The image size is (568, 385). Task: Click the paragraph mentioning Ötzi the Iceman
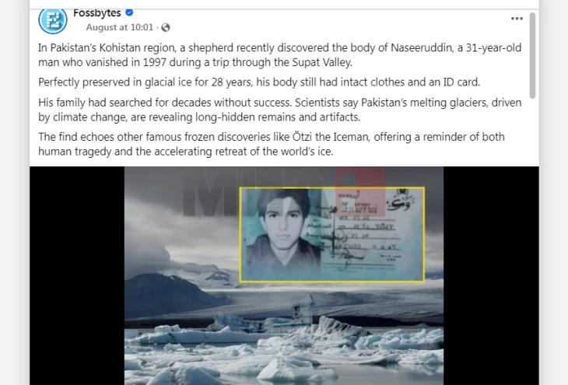(x=272, y=144)
